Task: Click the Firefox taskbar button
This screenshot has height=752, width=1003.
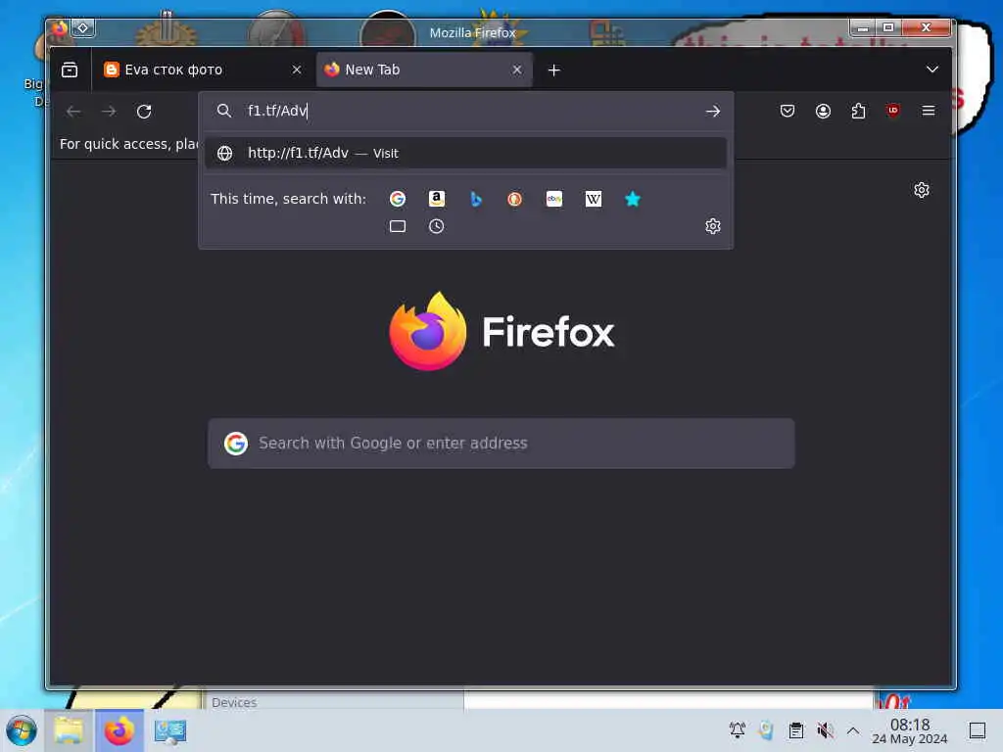Action: (119, 730)
